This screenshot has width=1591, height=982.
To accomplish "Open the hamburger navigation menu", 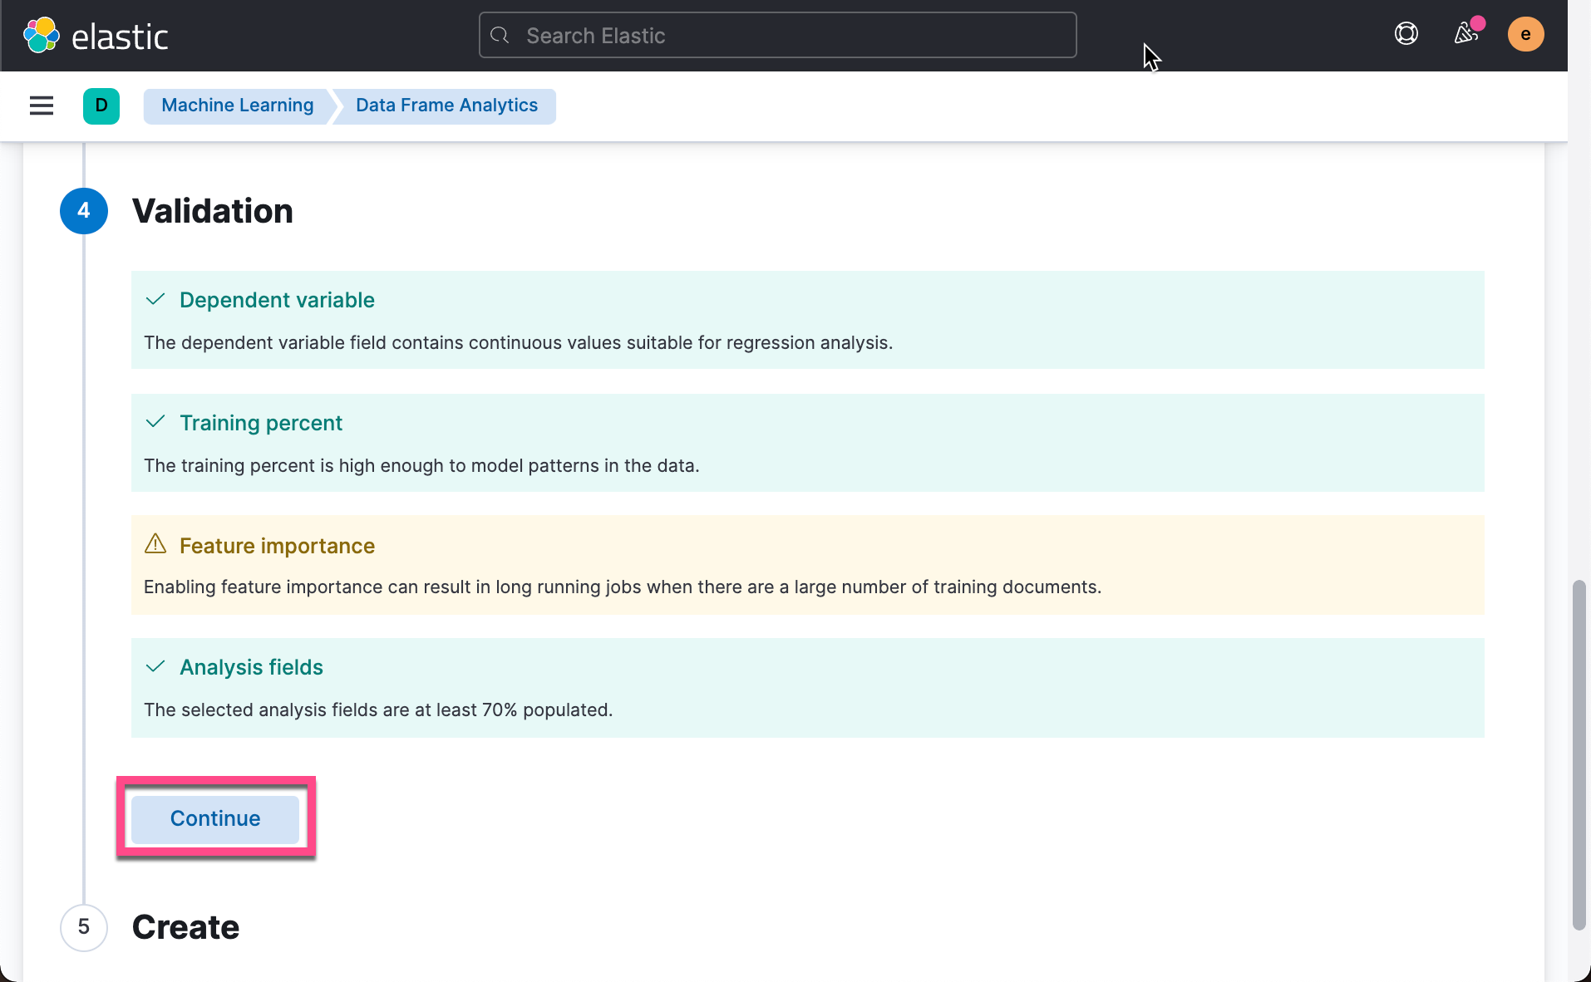I will click(x=41, y=106).
